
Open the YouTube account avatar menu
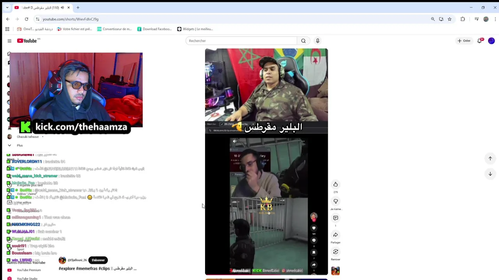click(491, 41)
